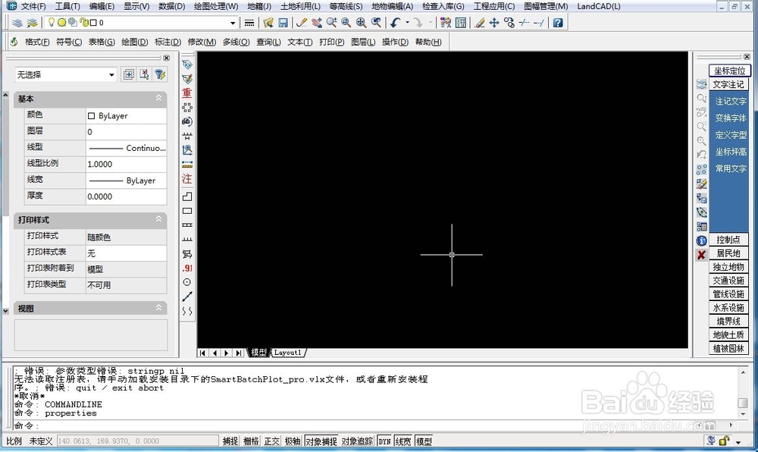Open the 文件(F) menu
Image resolution: width=758 pixels, height=452 pixels.
(33, 6)
